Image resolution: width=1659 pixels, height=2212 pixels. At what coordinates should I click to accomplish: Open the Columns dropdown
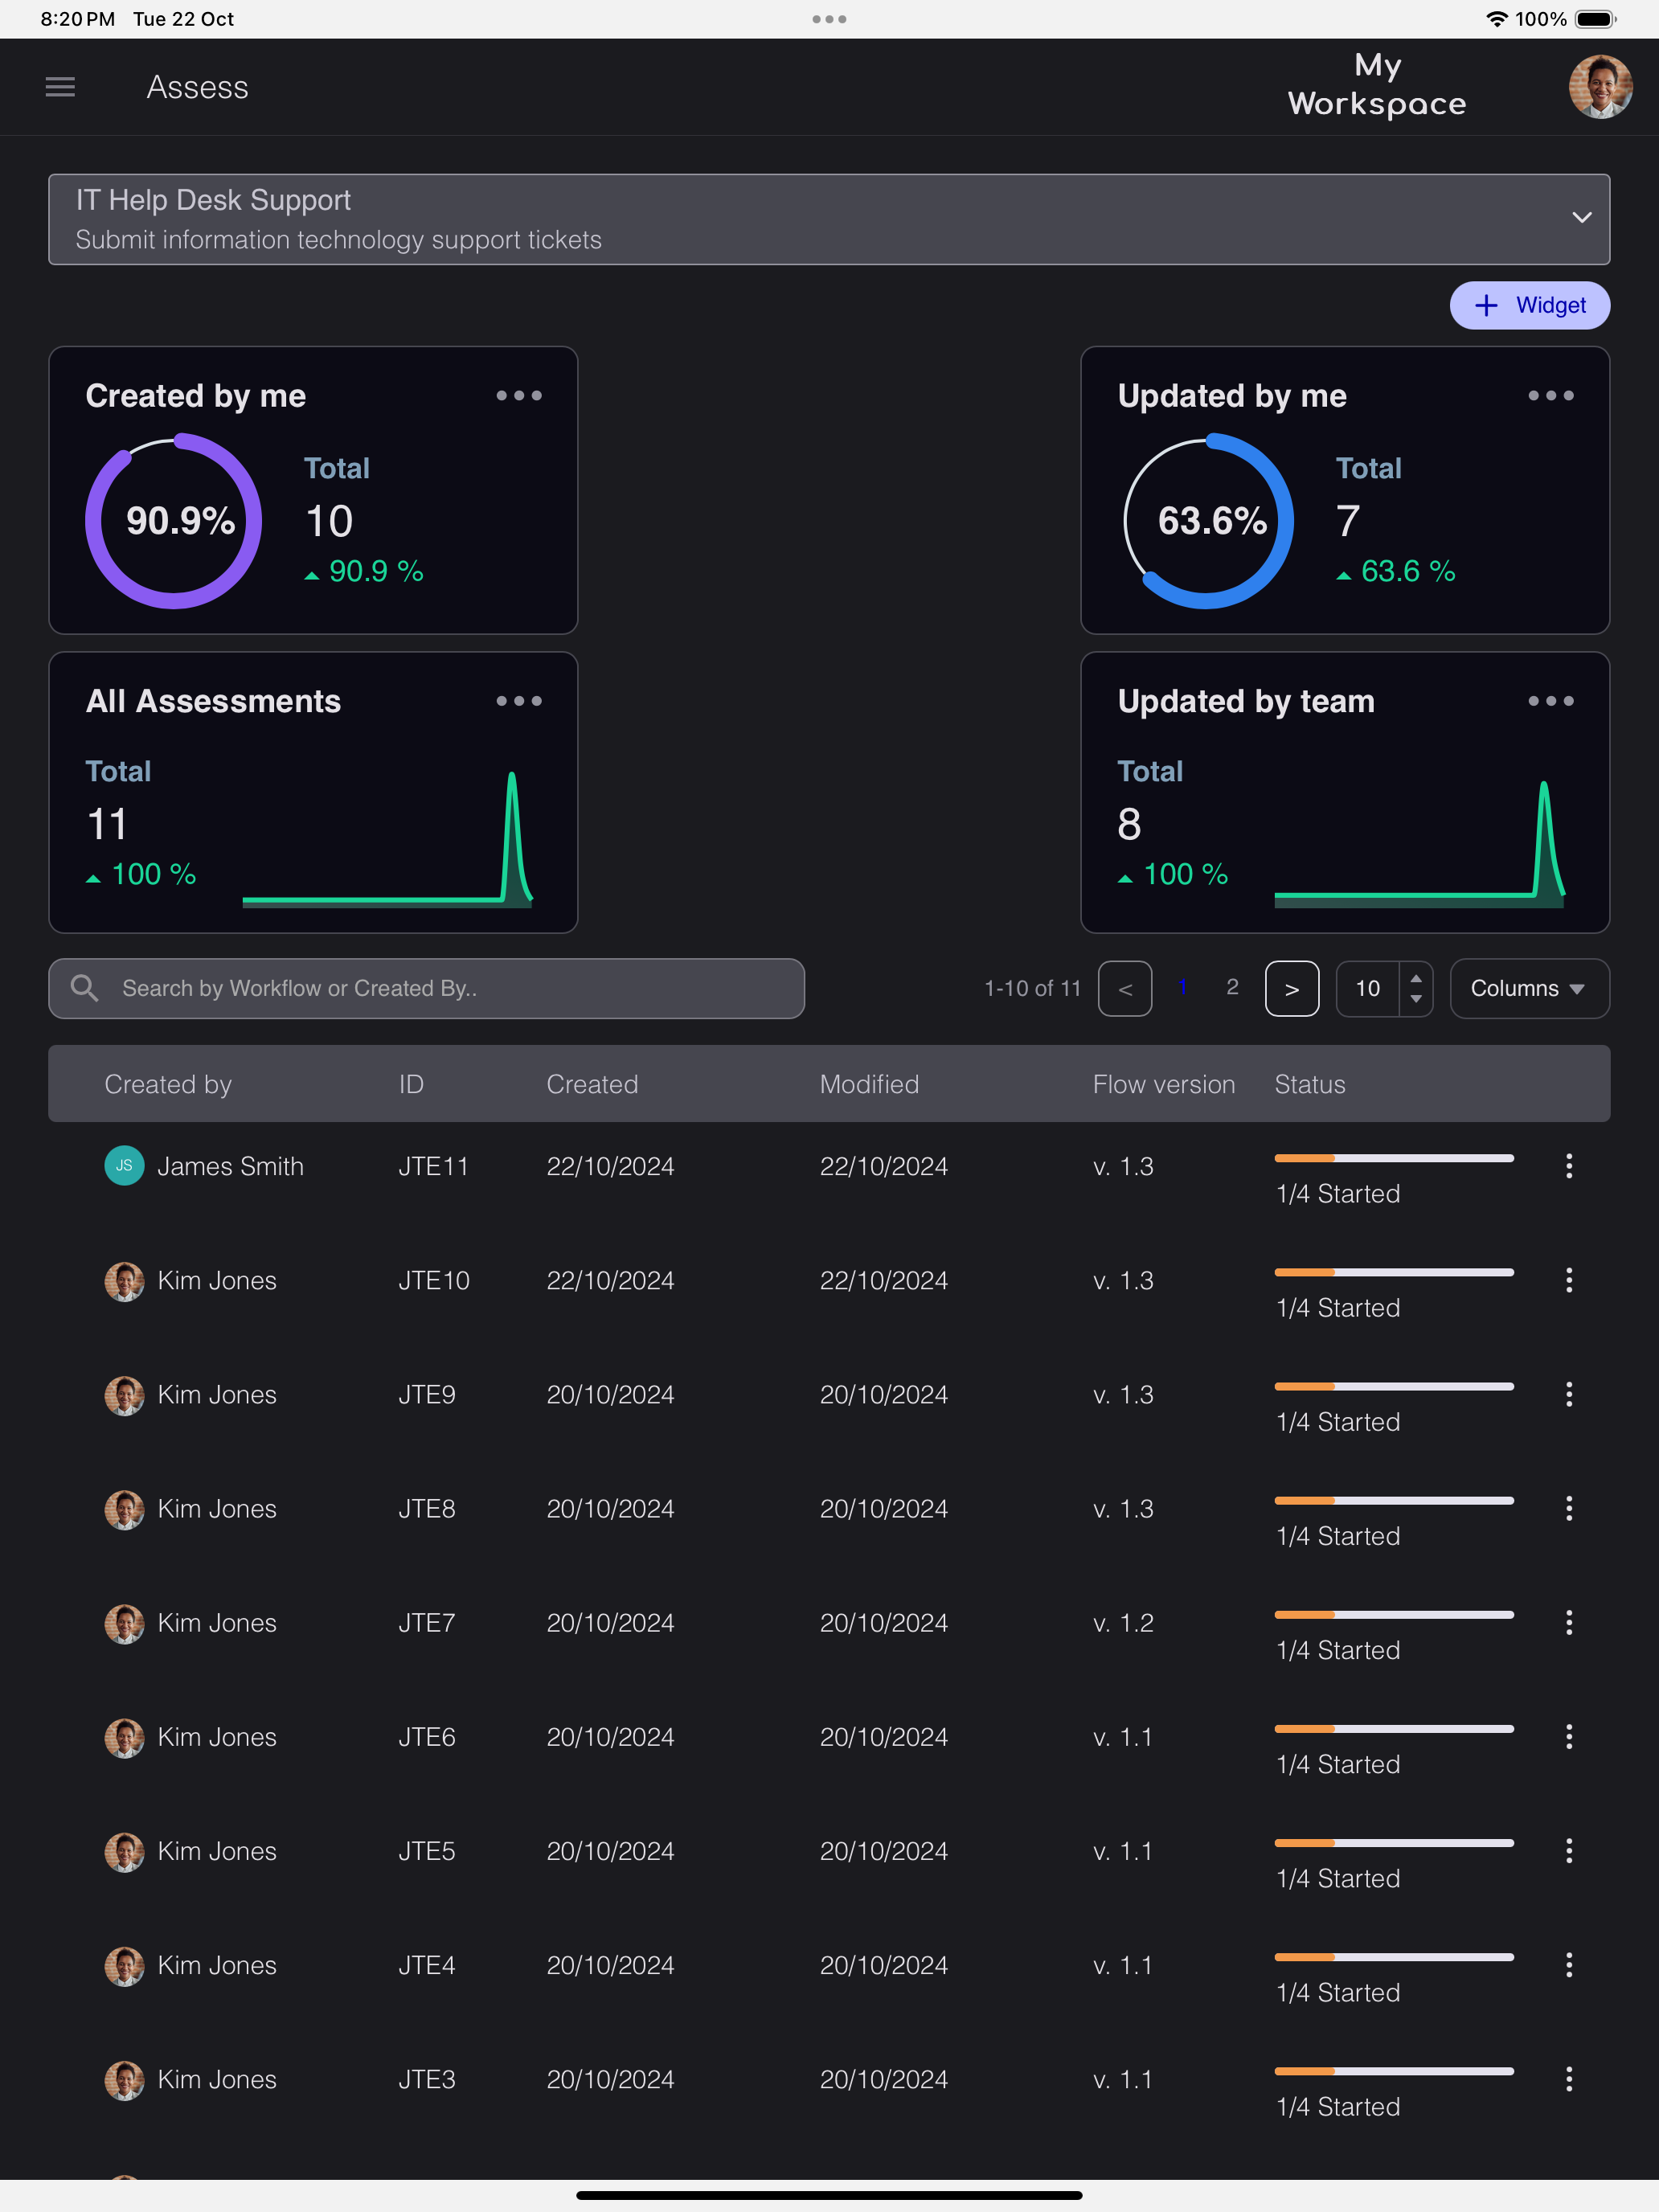click(1528, 988)
